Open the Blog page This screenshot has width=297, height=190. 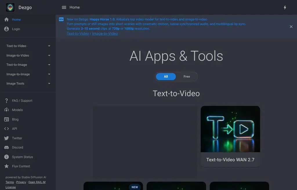point(15,119)
